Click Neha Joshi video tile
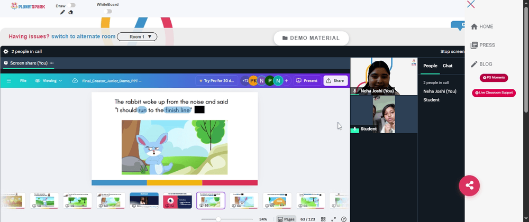529x222 pixels. pos(384,77)
